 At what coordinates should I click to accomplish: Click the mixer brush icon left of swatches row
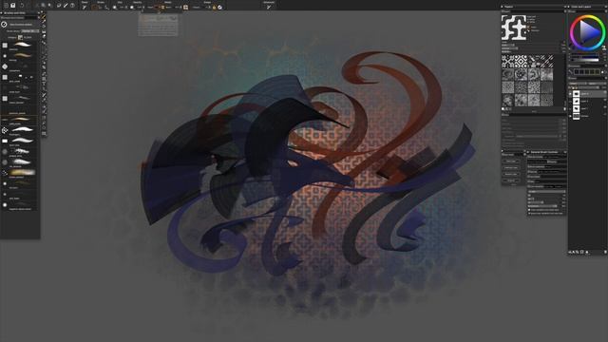tap(571, 72)
